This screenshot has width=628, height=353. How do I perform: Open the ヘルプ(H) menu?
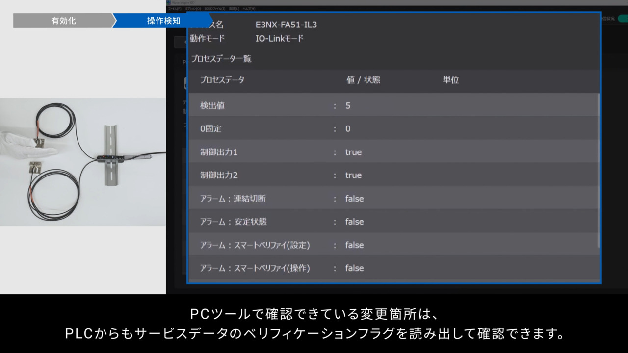[x=249, y=9]
